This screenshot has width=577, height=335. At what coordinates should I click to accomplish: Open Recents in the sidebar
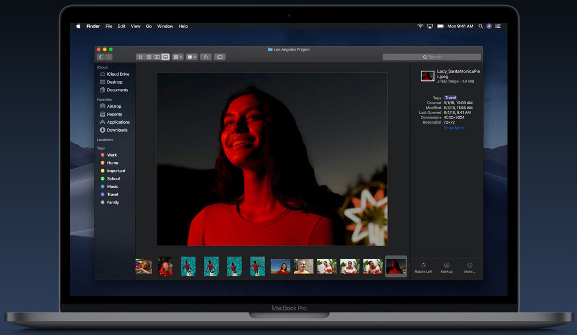[x=111, y=114]
